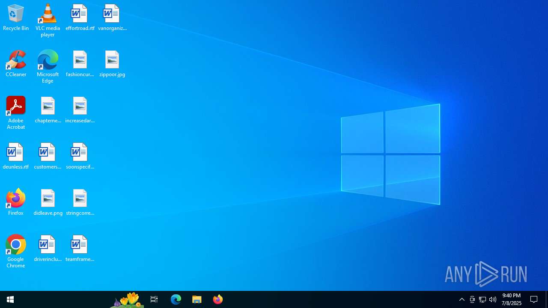The height and width of the screenshot is (308, 548).
Task: Select the Microsoft Edge desktop shortcut
Action: (x=48, y=67)
